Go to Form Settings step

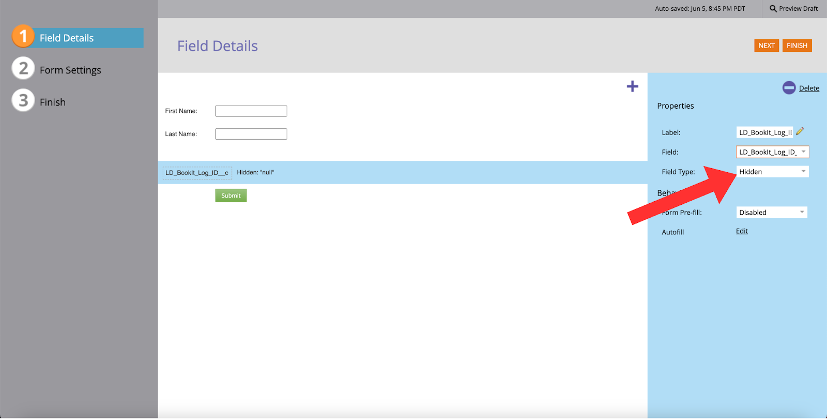70,70
